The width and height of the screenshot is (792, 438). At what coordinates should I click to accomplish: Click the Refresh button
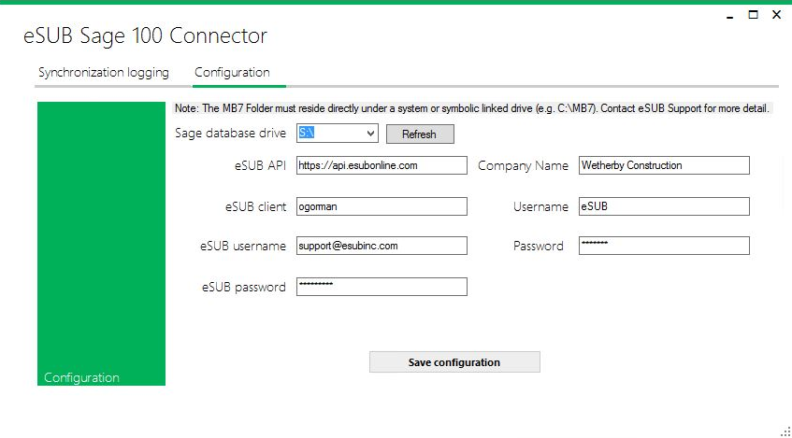(x=420, y=134)
